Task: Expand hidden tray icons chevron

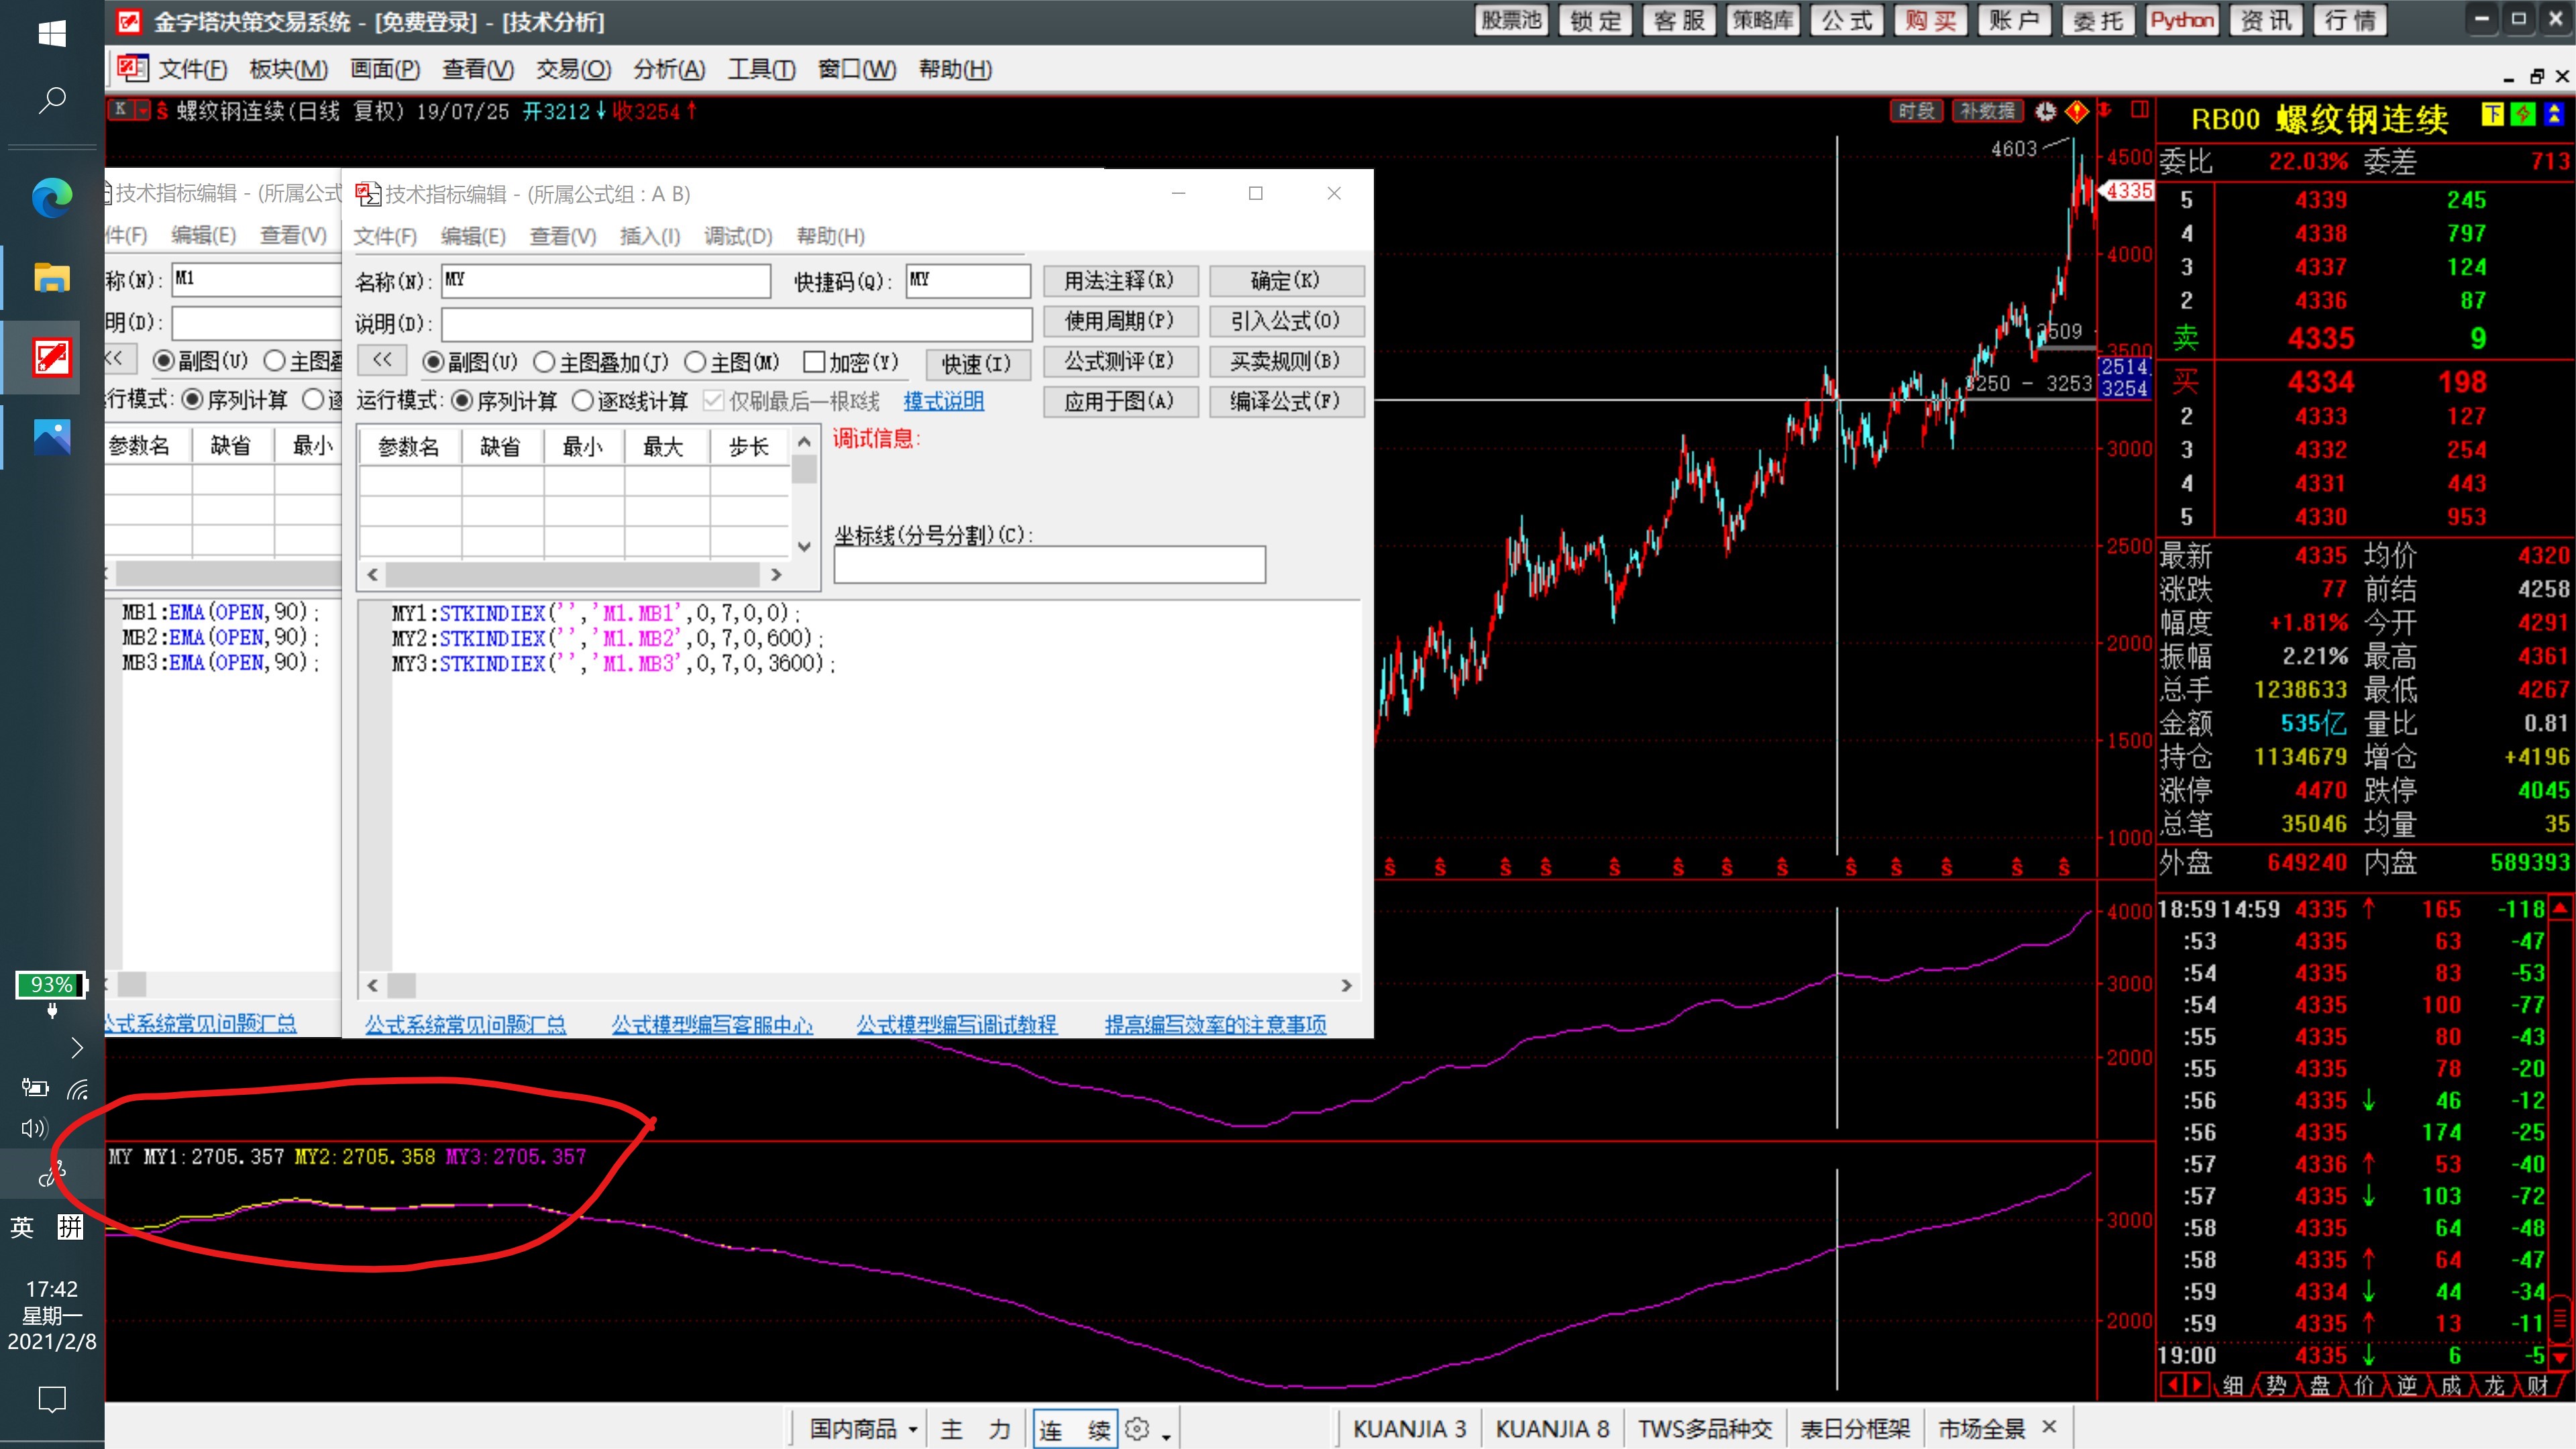Action: point(77,1048)
